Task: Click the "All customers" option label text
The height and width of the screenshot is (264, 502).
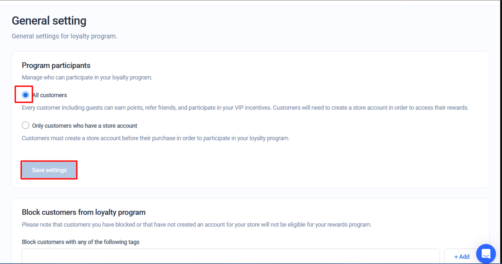Action: tap(50, 95)
